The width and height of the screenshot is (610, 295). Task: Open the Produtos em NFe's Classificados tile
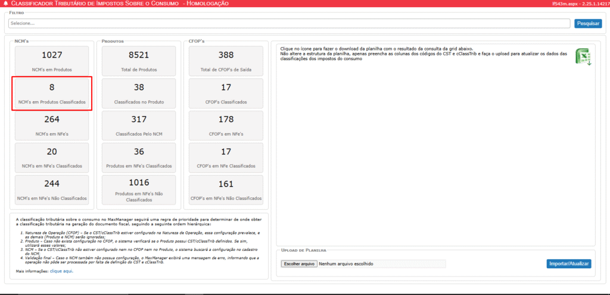(139, 157)
